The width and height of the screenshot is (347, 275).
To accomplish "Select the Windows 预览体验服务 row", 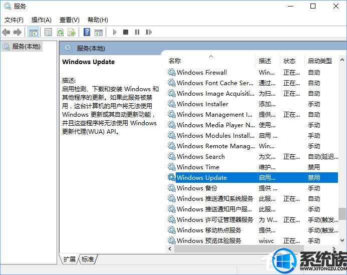I will click(252, 240).
